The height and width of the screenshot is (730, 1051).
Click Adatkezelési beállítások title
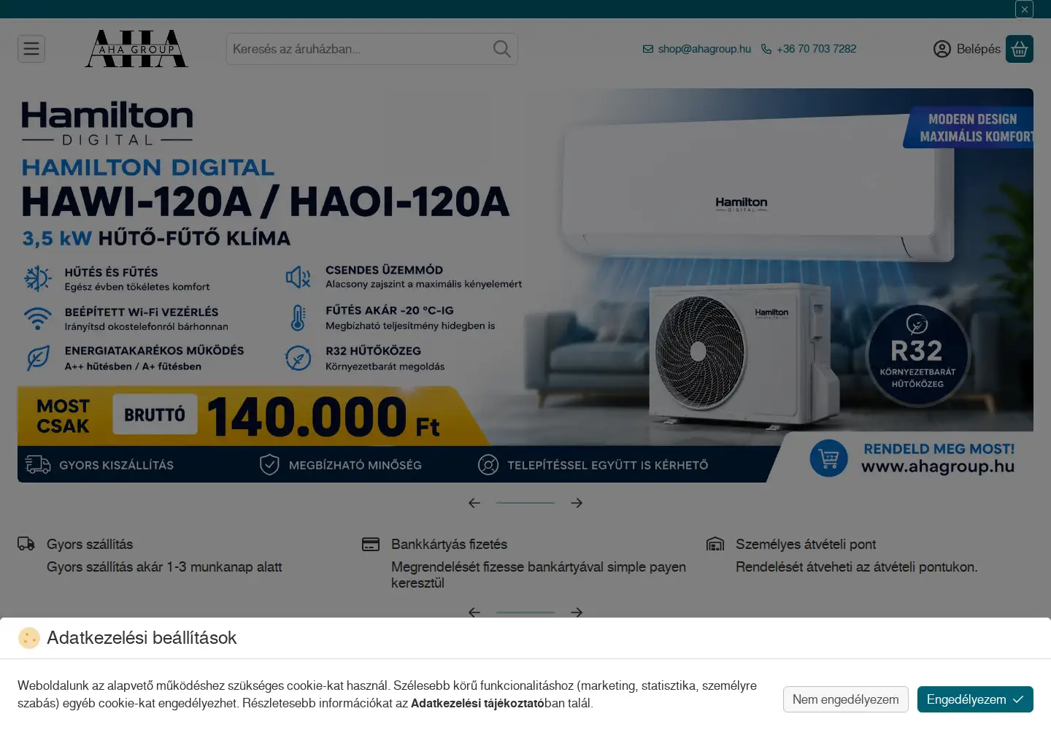pyautogui.click(x=142, y=638)
